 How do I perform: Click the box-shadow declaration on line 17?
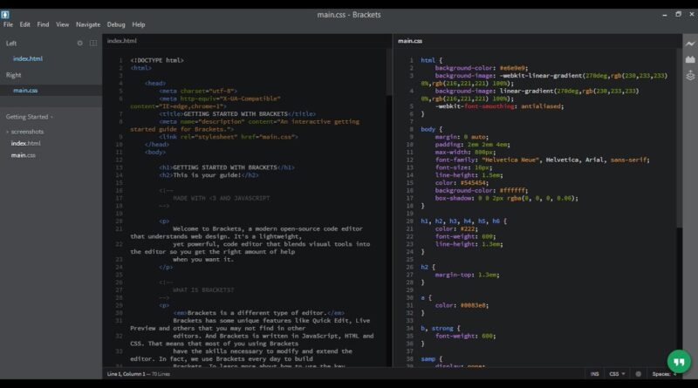pyautogui.click(x=507, y=198)
